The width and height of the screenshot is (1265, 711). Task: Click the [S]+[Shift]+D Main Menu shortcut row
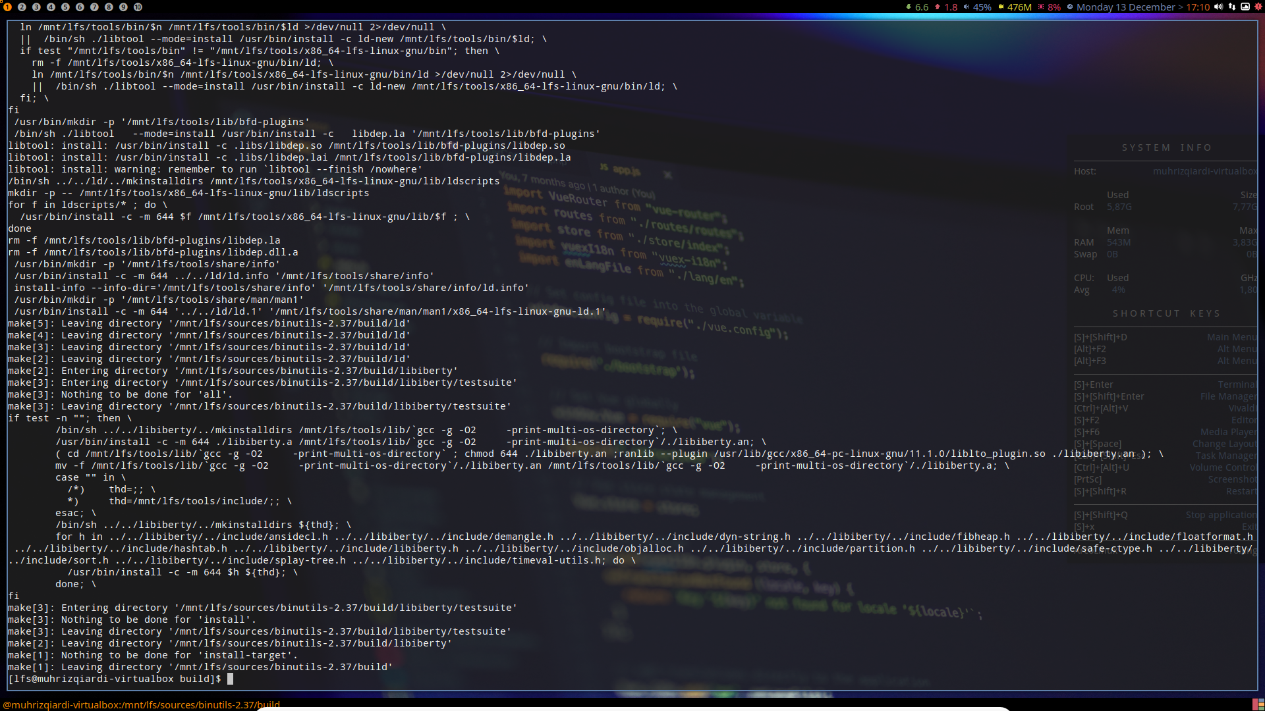click(x=1166, y=337)
